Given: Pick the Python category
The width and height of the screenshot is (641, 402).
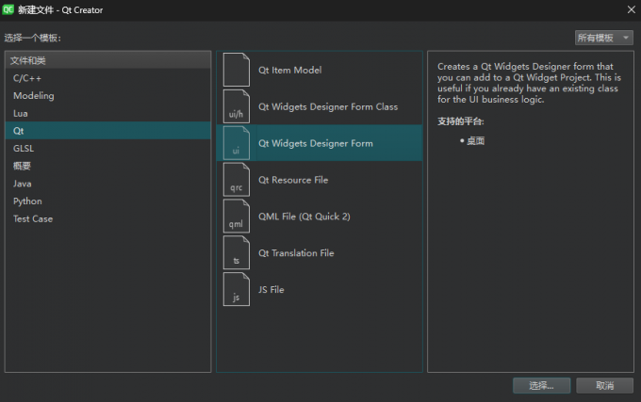Looking at the screenshot, I should click(x=27, y=201).
